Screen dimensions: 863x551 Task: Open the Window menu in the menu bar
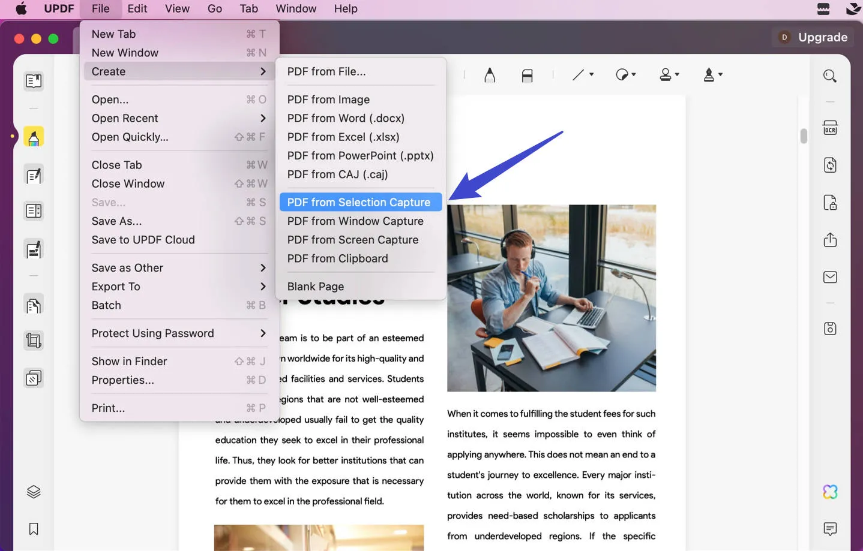coord(296,8)
